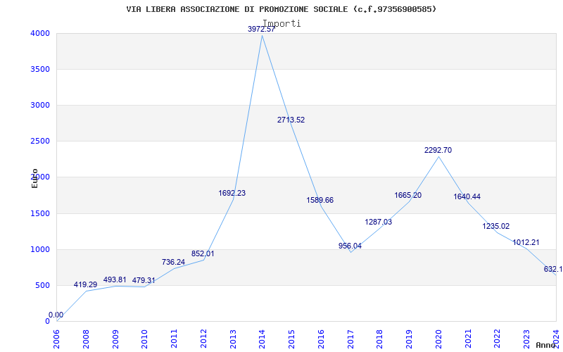Select the chart title with c.f.97356900585
Viewport: 563px width, 352px height.
281,9
